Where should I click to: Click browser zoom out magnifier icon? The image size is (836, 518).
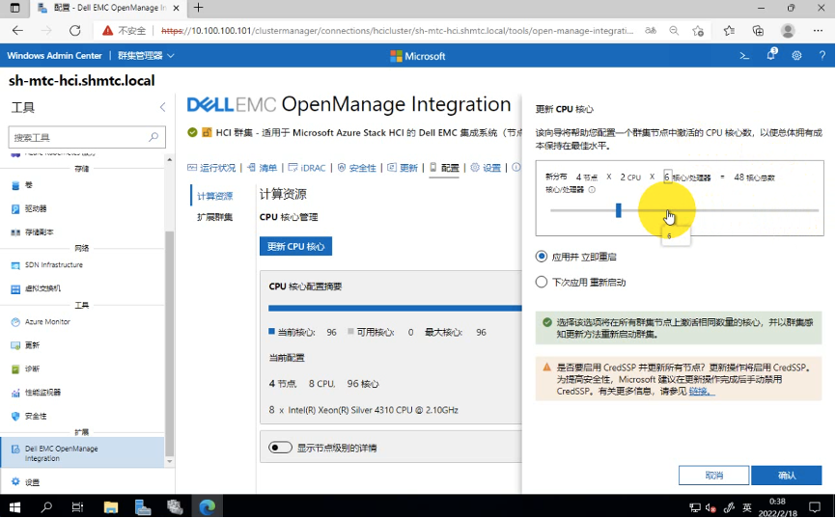[674, 31]
